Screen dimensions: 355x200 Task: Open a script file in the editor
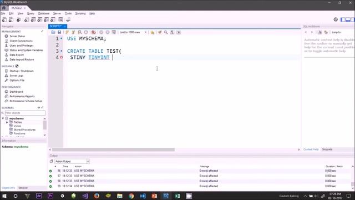coord(53,32)
